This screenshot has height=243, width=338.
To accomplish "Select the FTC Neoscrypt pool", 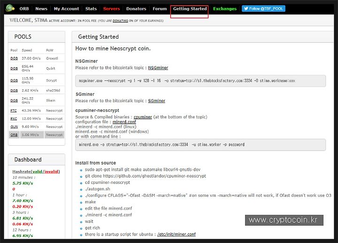I will pos(13,110).
